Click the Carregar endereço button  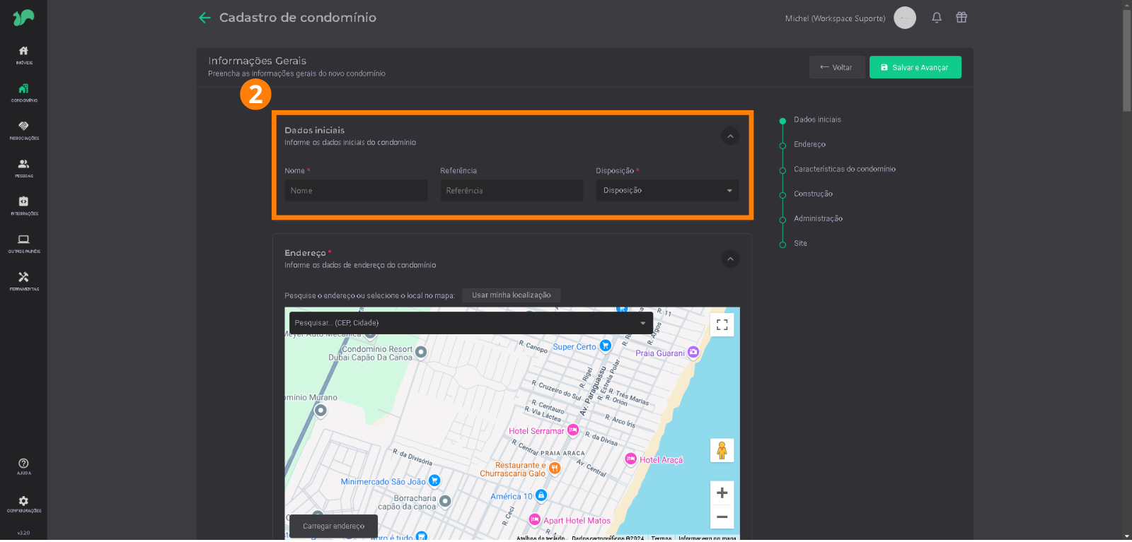(x=334, y=526)
